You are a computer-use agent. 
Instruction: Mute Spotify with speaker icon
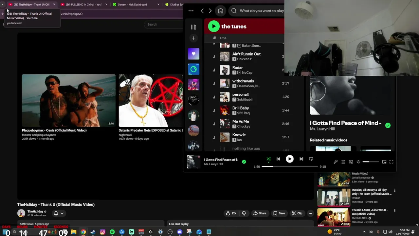pos(358,162)
